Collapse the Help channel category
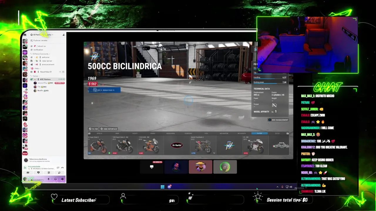The image size is (376, 211). pyautogui.click(x=36, y=69)
